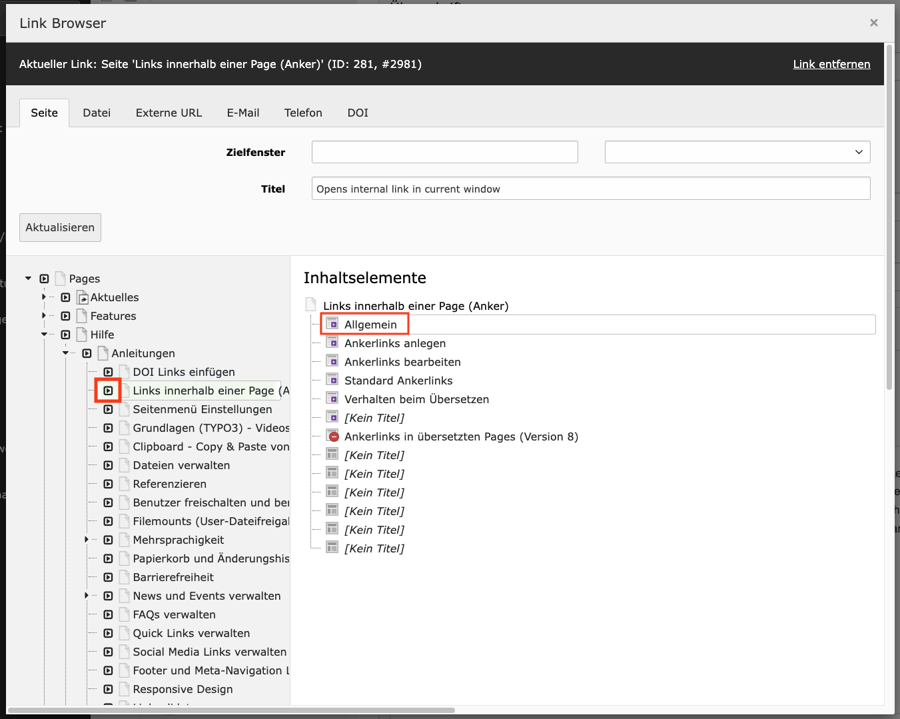Expand the News und Events verwalten node

pyautogui.click(x=87, y=596)
